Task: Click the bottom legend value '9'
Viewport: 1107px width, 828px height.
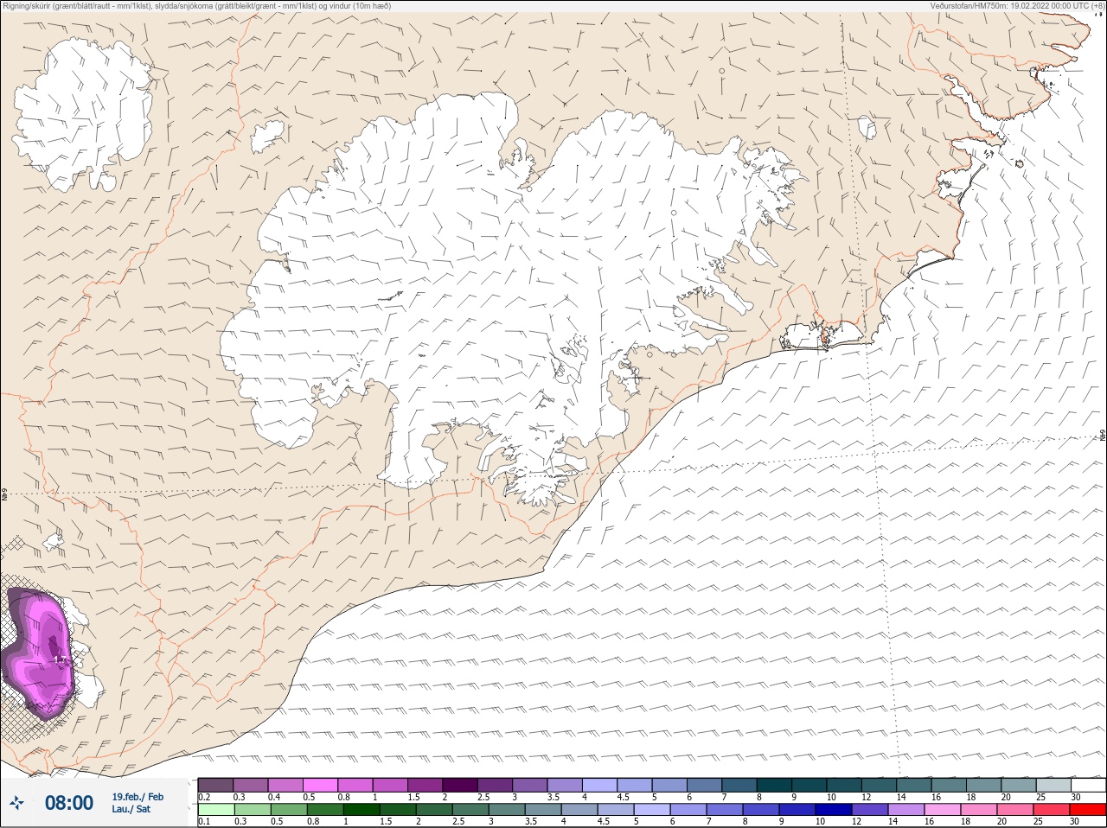Action: pyautogui.click(x=781, y=822)
